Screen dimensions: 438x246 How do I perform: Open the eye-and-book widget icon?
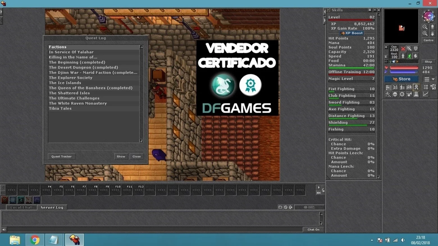click(416, 95)
